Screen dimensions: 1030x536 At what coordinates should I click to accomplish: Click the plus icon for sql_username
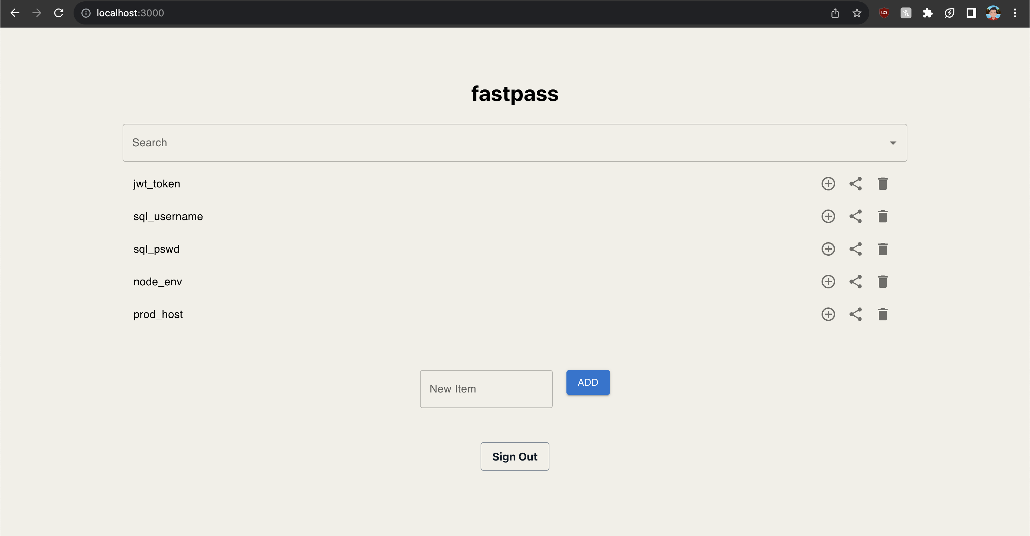[828, 216]
